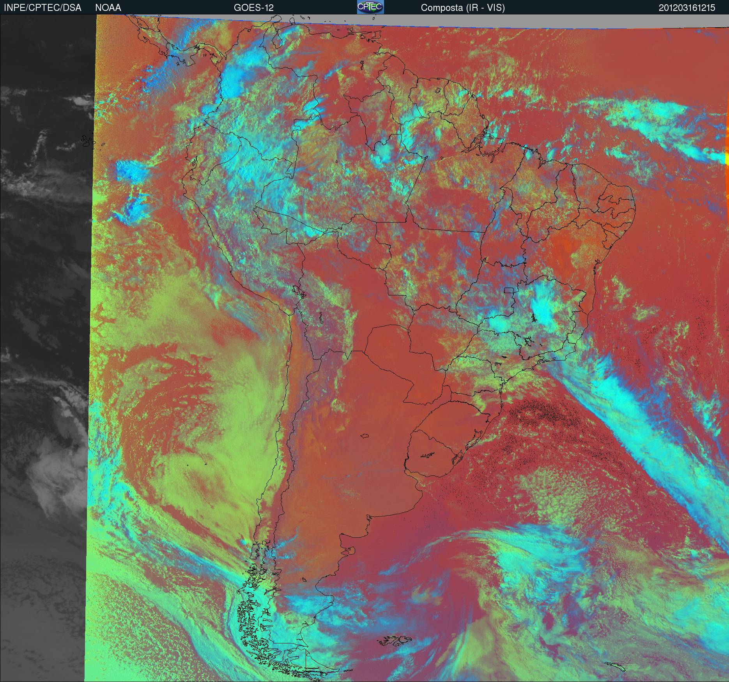
Task: Click the GOES-12 satellite label
Action: pyautogui.click(x=253, y=8)
